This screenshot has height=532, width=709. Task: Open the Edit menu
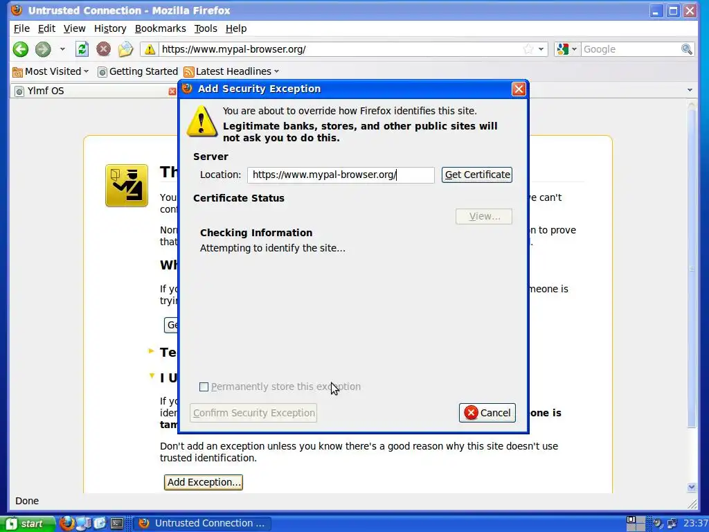tap(46, 28)
